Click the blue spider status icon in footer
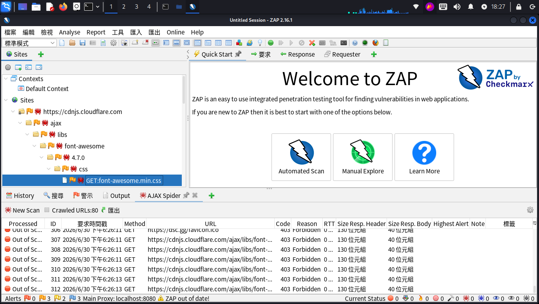The image size is (539, 304). click(x=481, y=298)
